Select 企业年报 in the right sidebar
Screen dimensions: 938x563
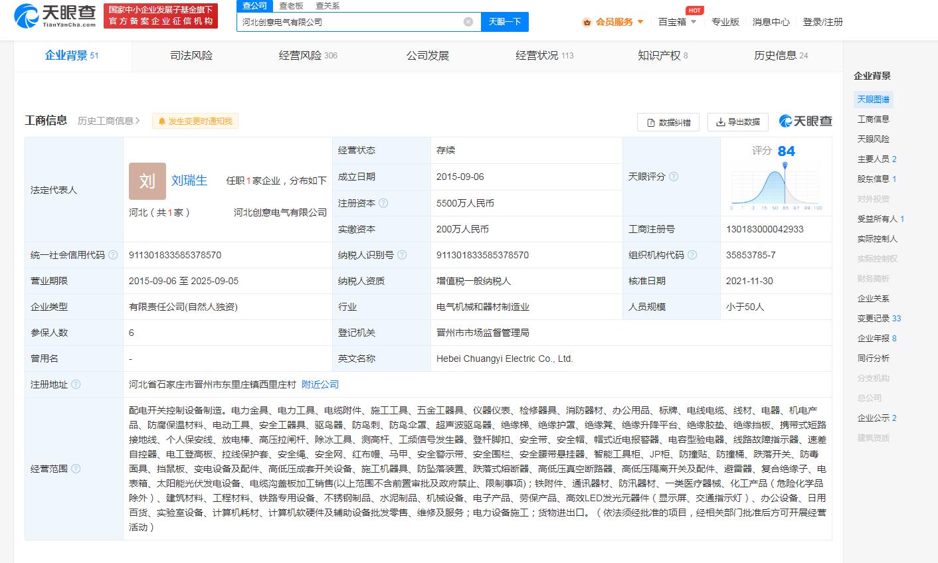[877, 339]
